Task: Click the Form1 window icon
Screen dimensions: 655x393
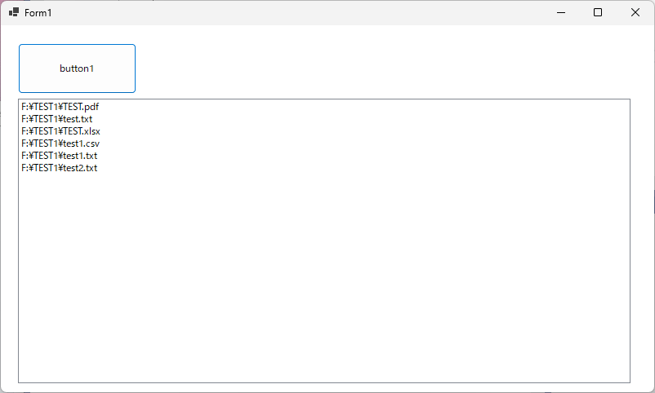Action: coord(14,12)
